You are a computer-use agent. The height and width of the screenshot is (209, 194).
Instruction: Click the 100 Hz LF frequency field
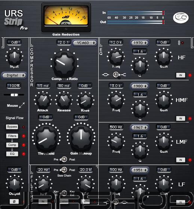(116, 170)
